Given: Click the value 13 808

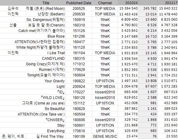Looking at the screenshot, I should point(148,81).
